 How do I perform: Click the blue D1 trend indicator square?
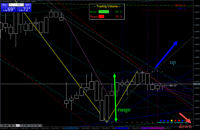click(x=168, y=121)
